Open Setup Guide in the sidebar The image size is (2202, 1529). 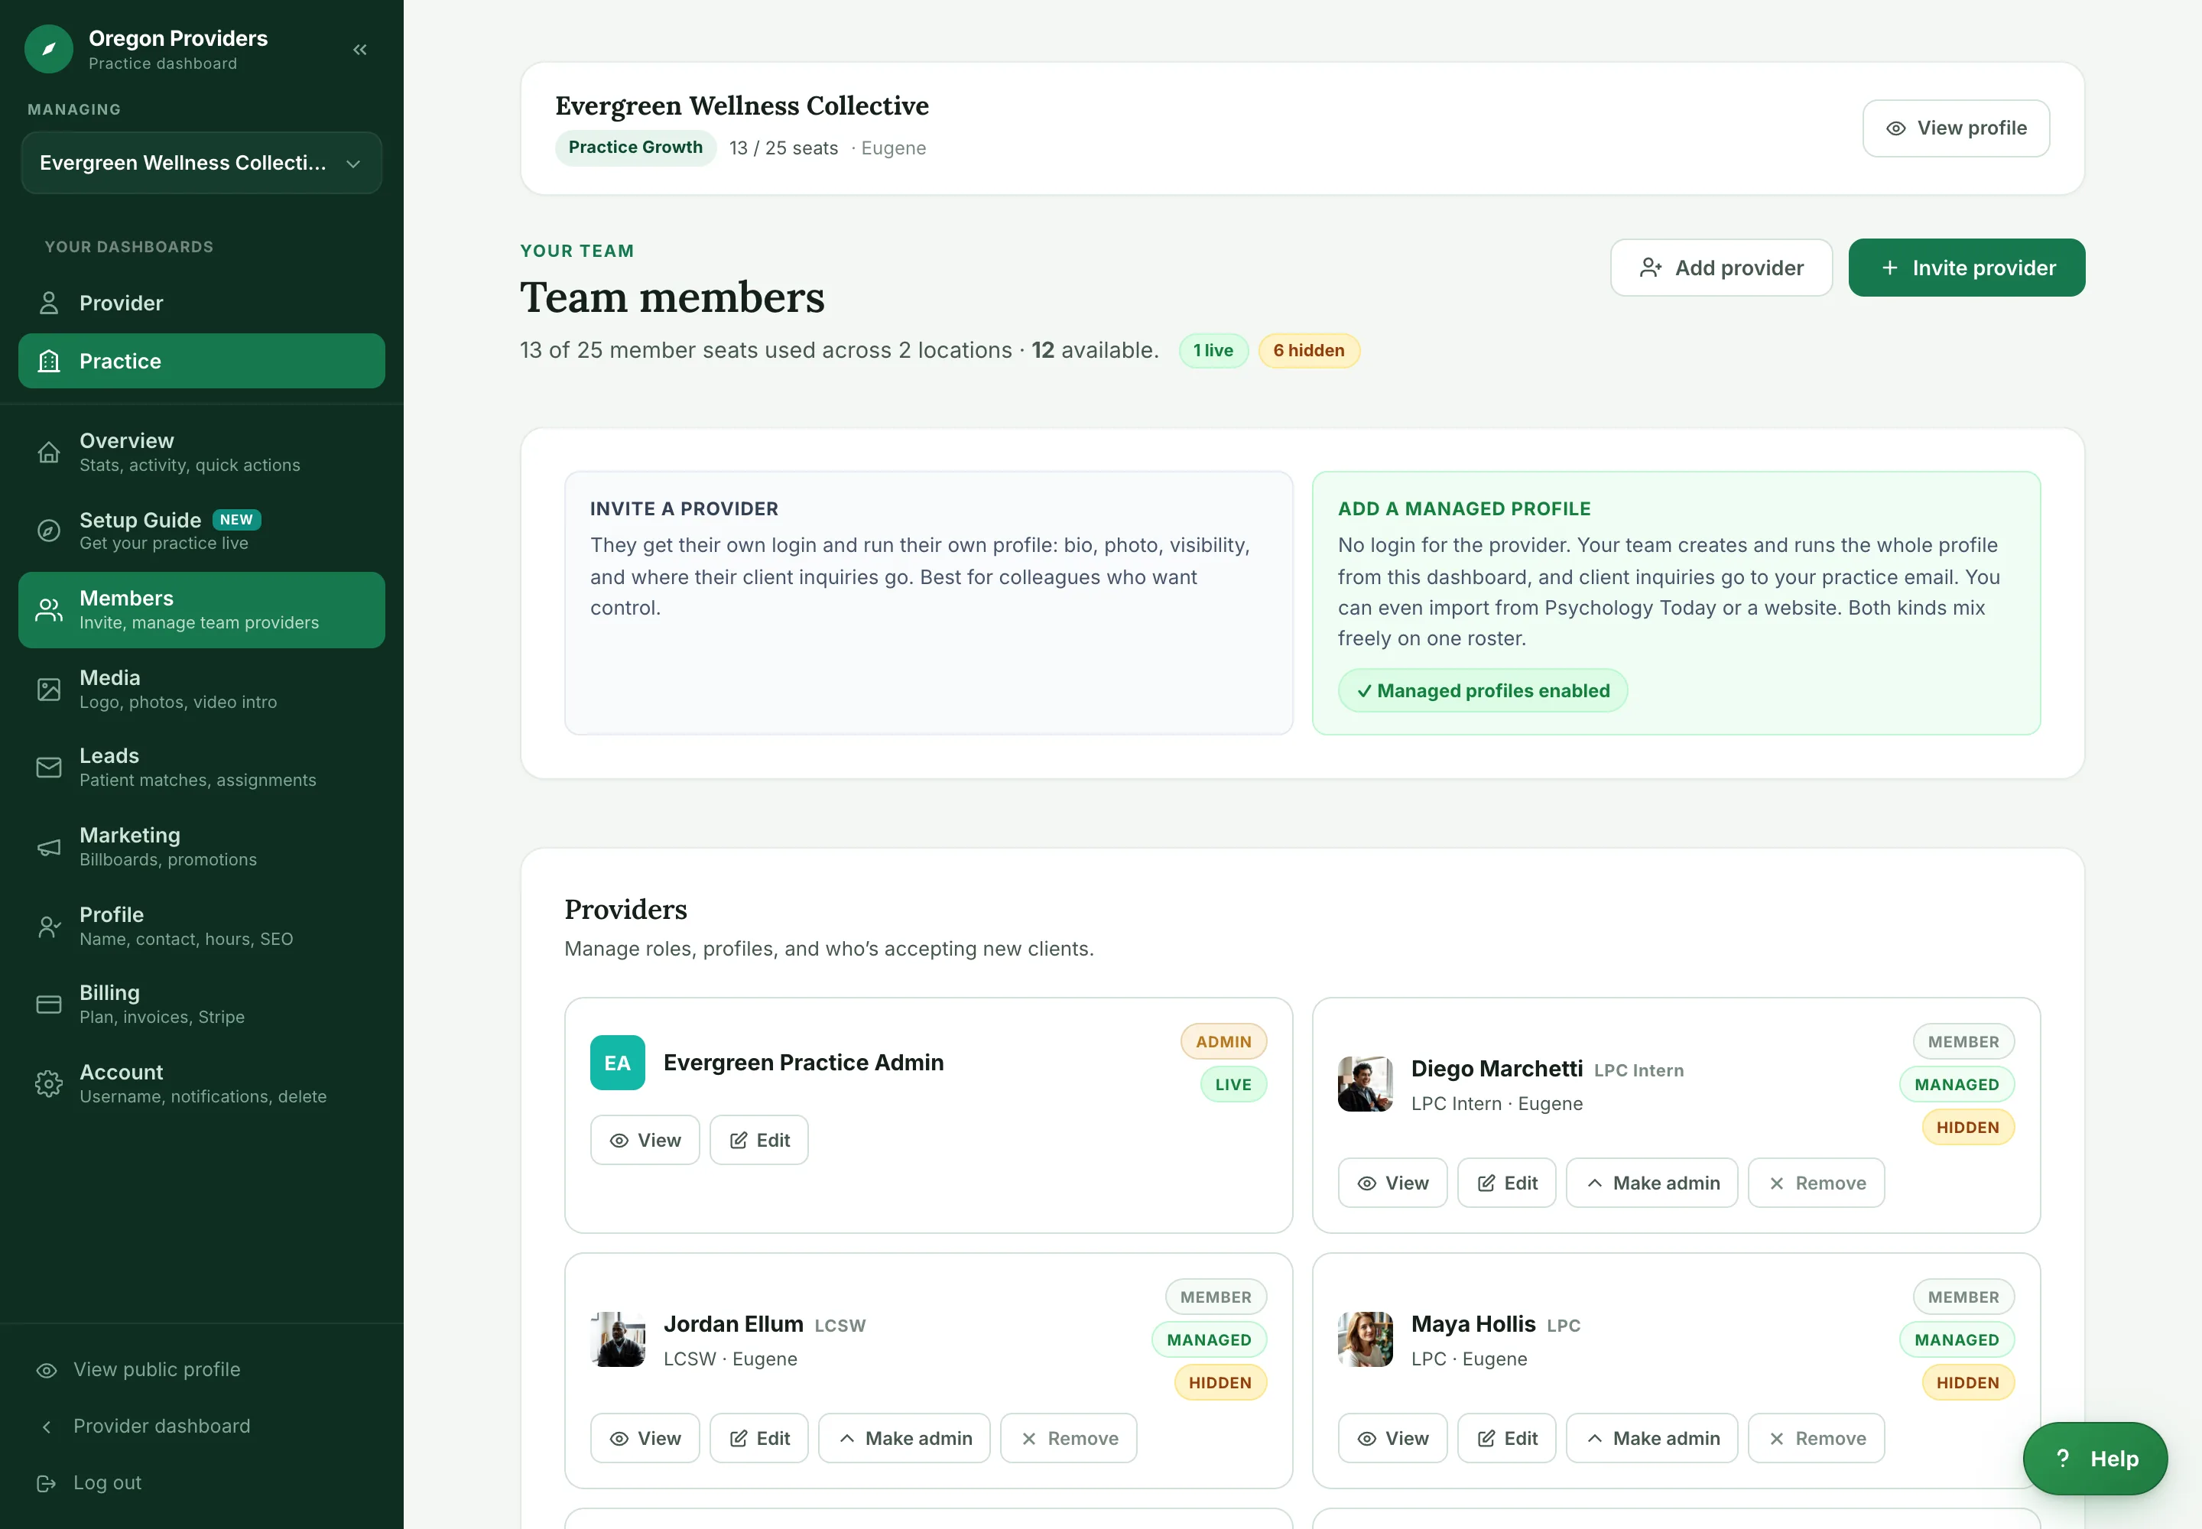click(201, 531)
